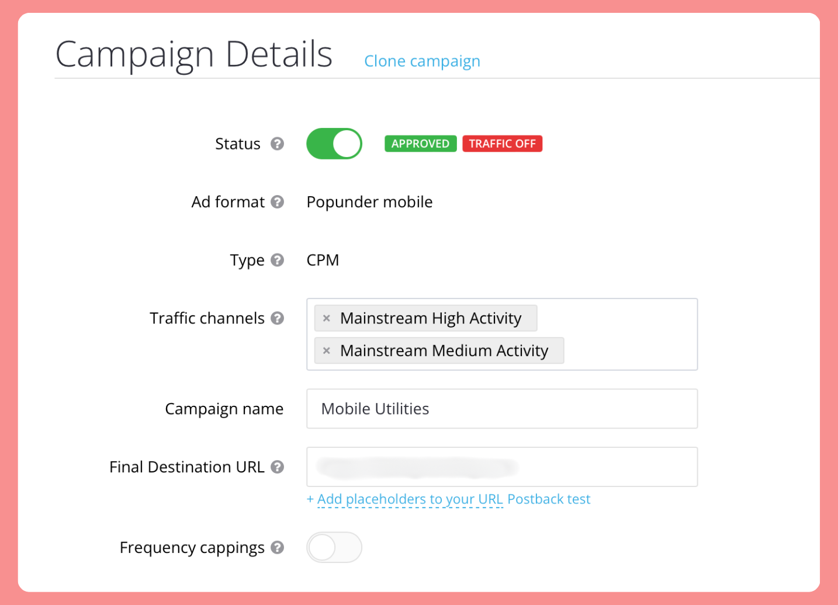Enable the Frequency cappings switch
The height and width of the screenshot is (605, 838).
(x=334, y=547)
